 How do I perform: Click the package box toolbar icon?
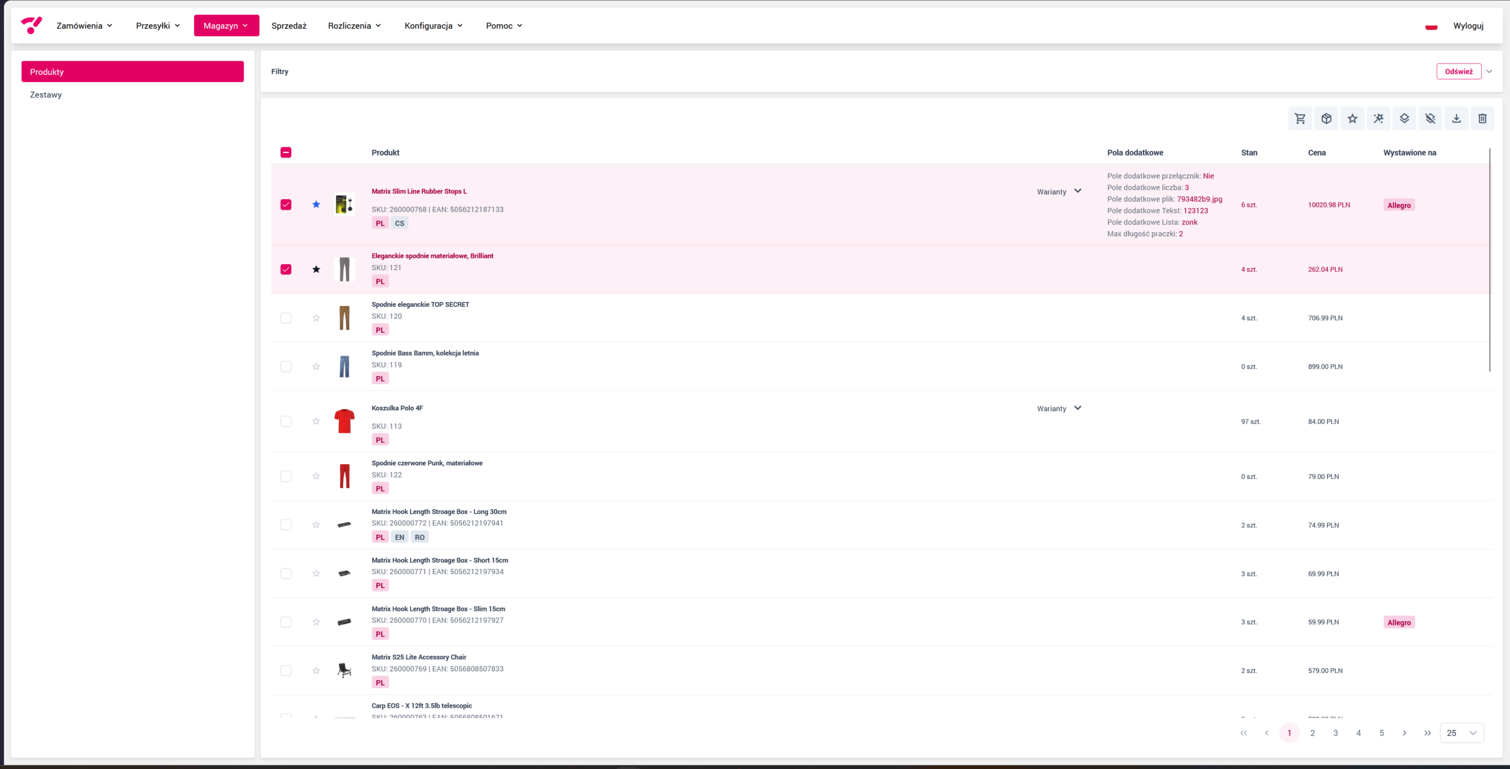point(1326,119)
